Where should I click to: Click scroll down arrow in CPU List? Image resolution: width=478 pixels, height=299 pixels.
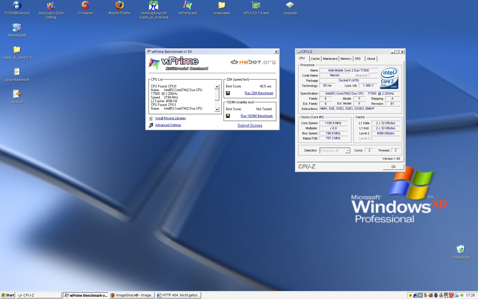tap(217, 109)
